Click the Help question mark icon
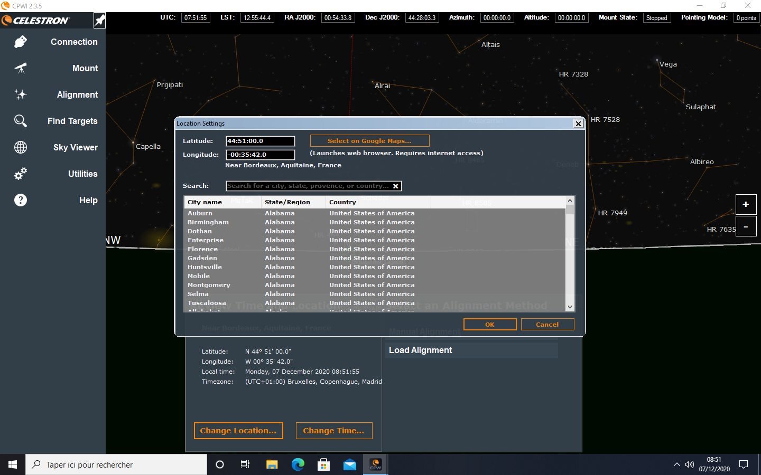761x475 pixels. tap(21, 200)
